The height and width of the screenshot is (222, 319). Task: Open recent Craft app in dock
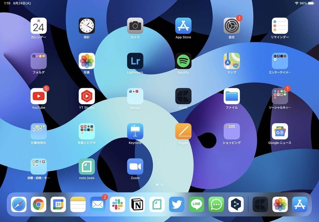coord(260,204)
